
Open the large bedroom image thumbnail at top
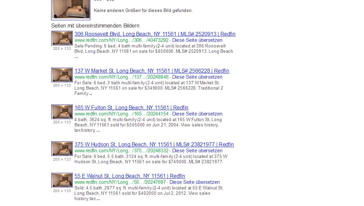point(71,9)
